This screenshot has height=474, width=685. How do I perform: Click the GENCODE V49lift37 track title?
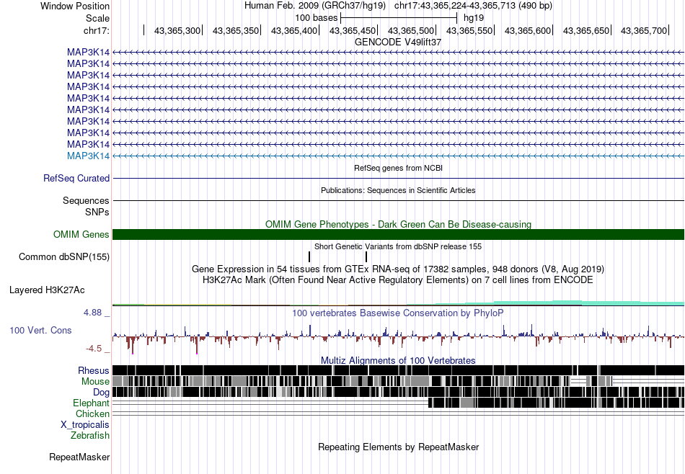[x=398, y=42]
